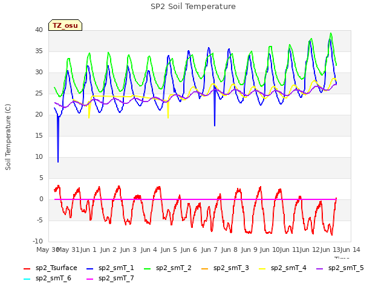Screen dimensions: 387x290
Task: Click the sp2_smT_4 legend label
Action: [288, 268]
